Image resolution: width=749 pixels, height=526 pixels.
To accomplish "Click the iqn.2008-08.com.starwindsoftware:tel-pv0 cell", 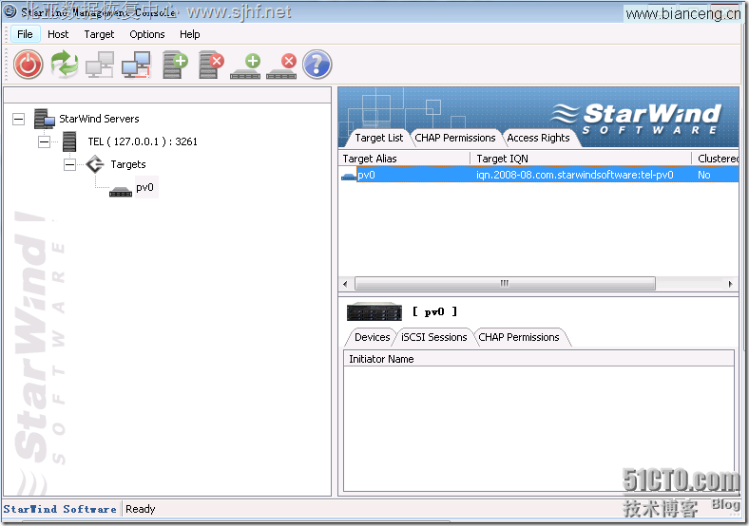I will pos(575,175).
